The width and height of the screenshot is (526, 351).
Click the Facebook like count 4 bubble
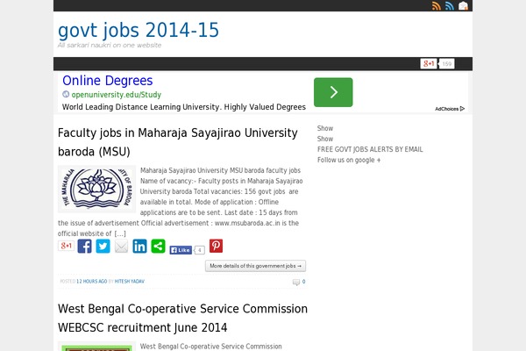point(200,250)
